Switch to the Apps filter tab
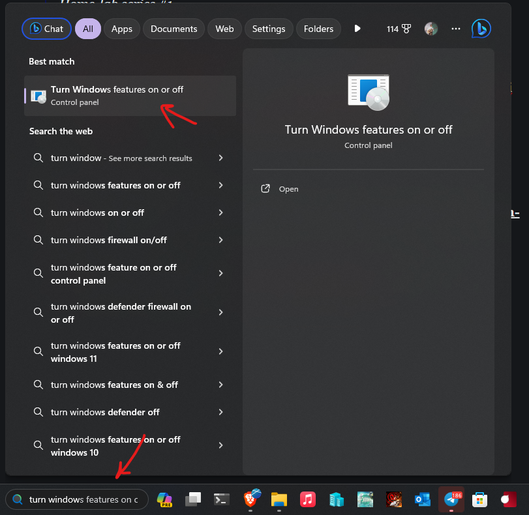The width and height of the screenshot is (529, 515). 121,29
